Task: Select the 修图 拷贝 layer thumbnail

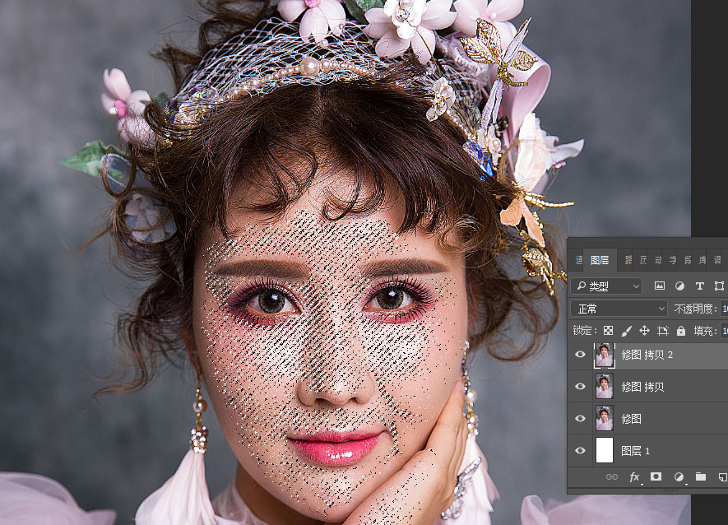Action: 605,387
